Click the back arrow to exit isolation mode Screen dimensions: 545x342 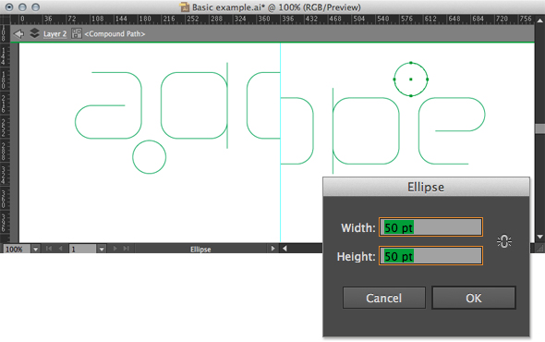pos(18,34)
